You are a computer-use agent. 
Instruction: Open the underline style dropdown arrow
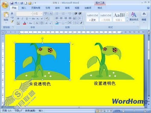tap(30, 19)
